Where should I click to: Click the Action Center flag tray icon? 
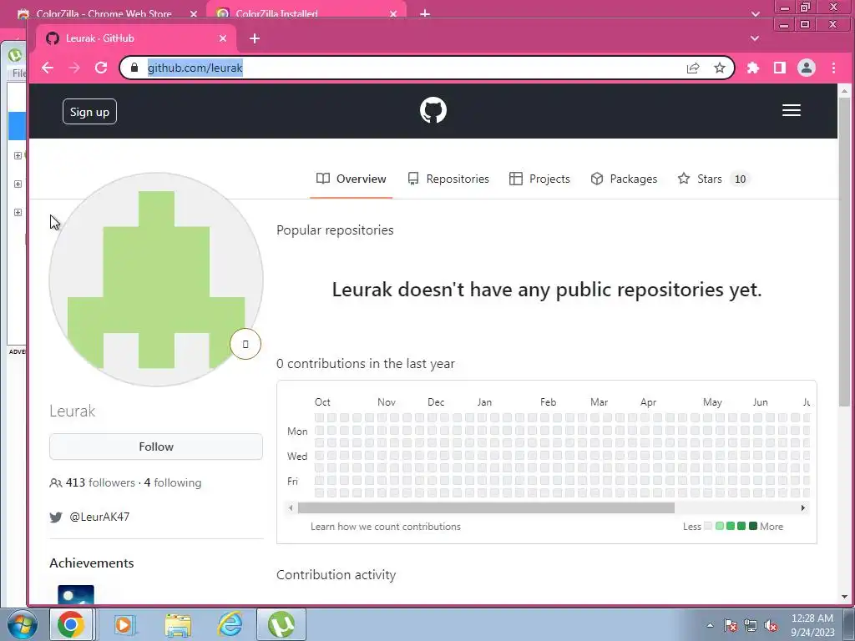pos(731,626)
